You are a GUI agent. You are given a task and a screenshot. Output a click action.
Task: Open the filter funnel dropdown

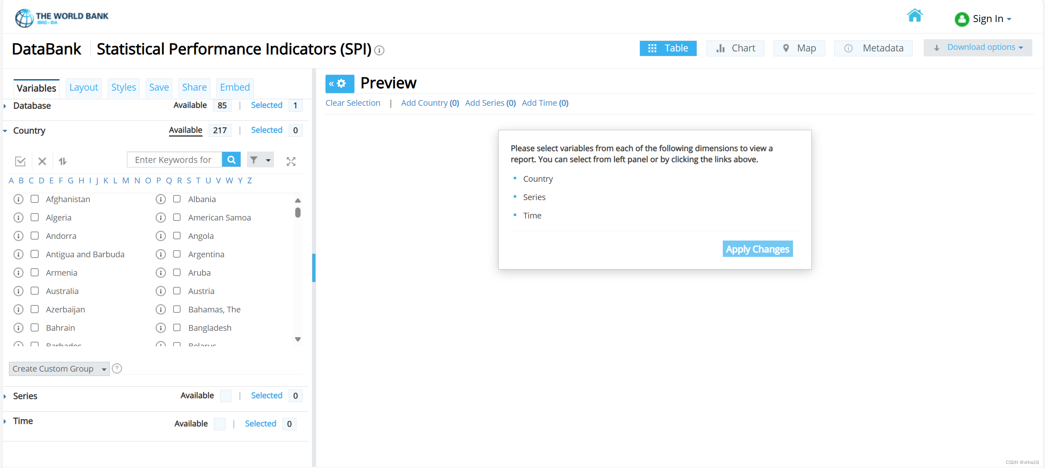[x=260, y=160]
